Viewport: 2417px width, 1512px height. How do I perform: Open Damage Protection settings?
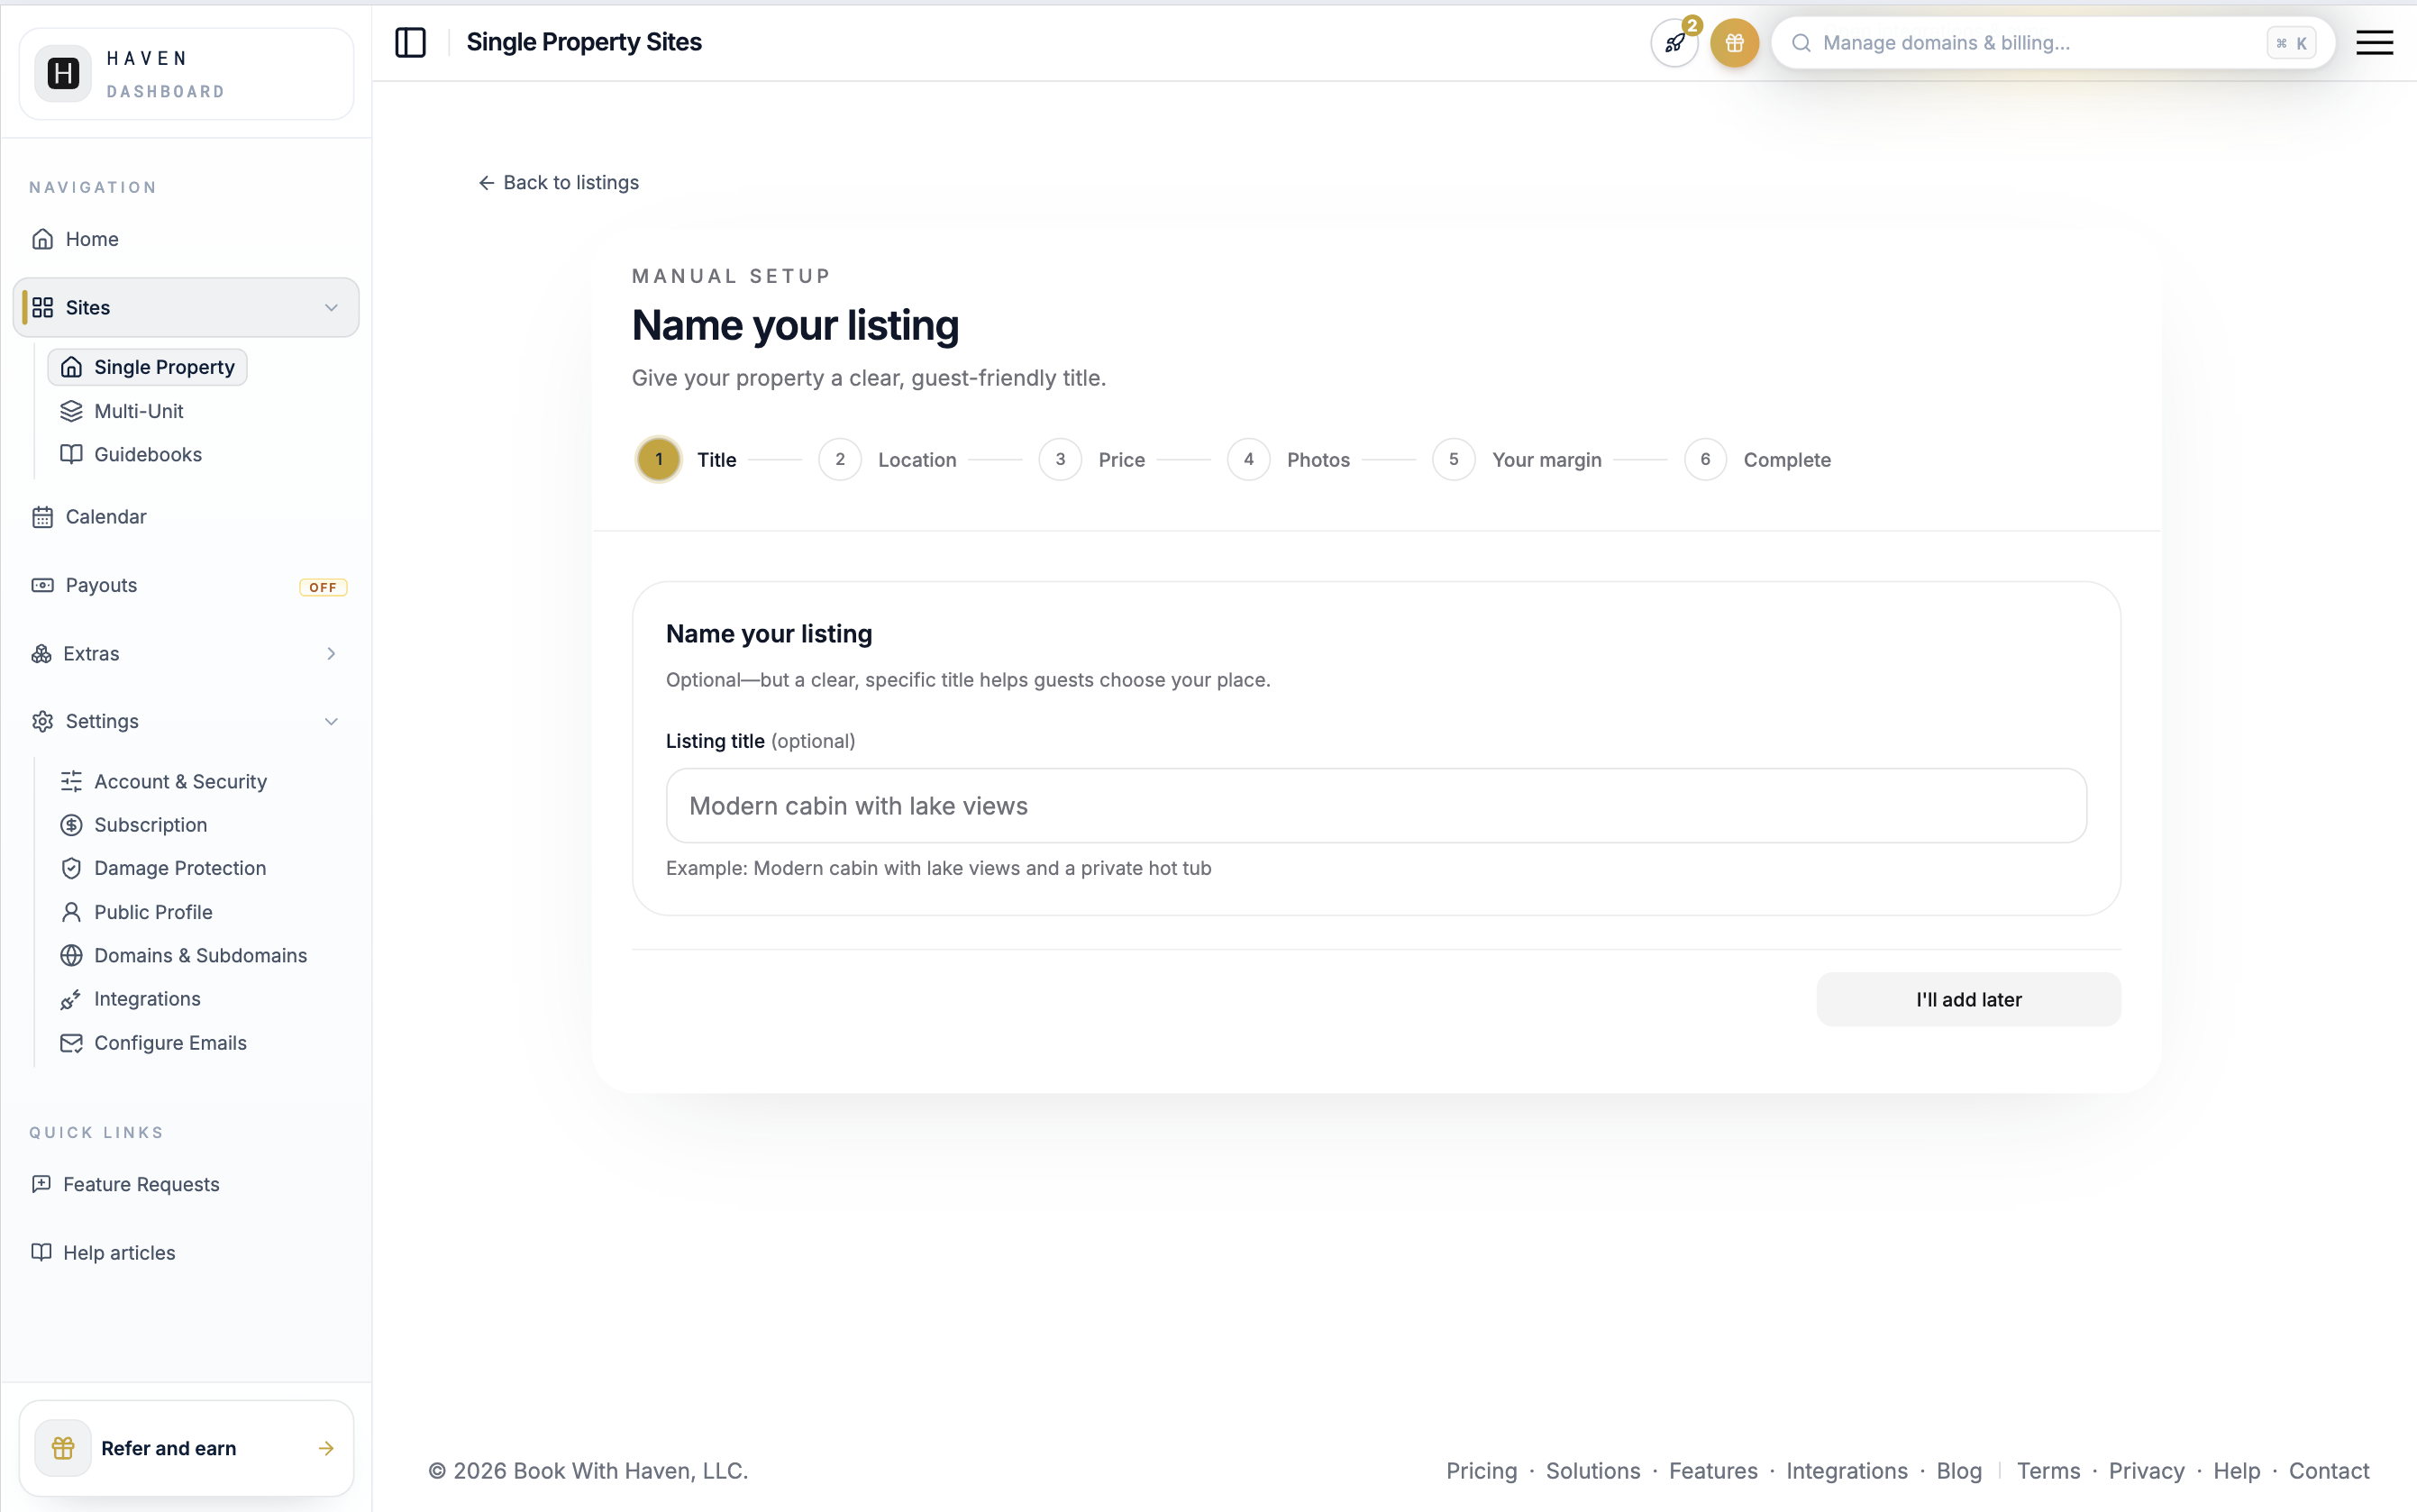tap(163, 868)
